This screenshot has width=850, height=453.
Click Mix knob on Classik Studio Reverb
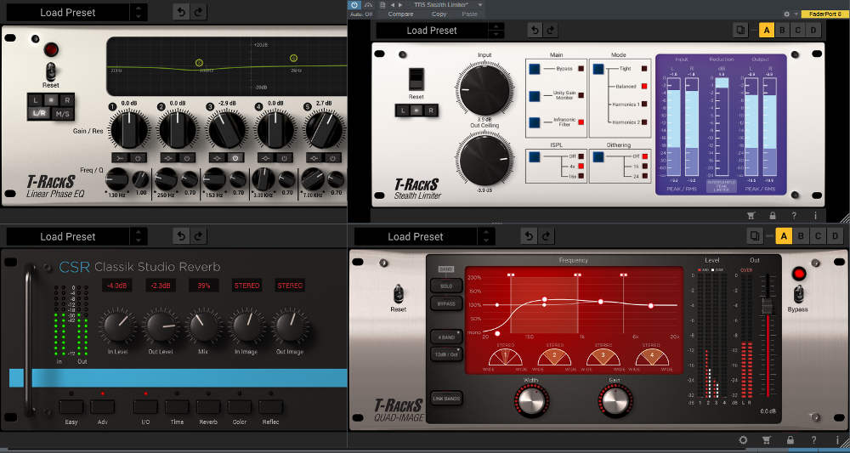point(203,326)
